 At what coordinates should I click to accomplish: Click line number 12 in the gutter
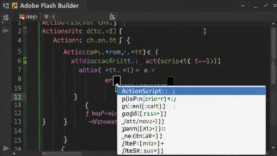point(18,113)
